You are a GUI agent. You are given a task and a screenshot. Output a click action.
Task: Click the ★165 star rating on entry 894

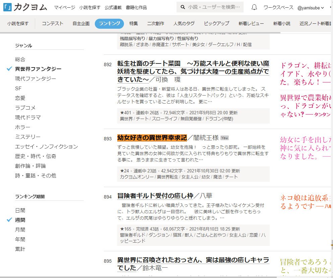(125, 229)
